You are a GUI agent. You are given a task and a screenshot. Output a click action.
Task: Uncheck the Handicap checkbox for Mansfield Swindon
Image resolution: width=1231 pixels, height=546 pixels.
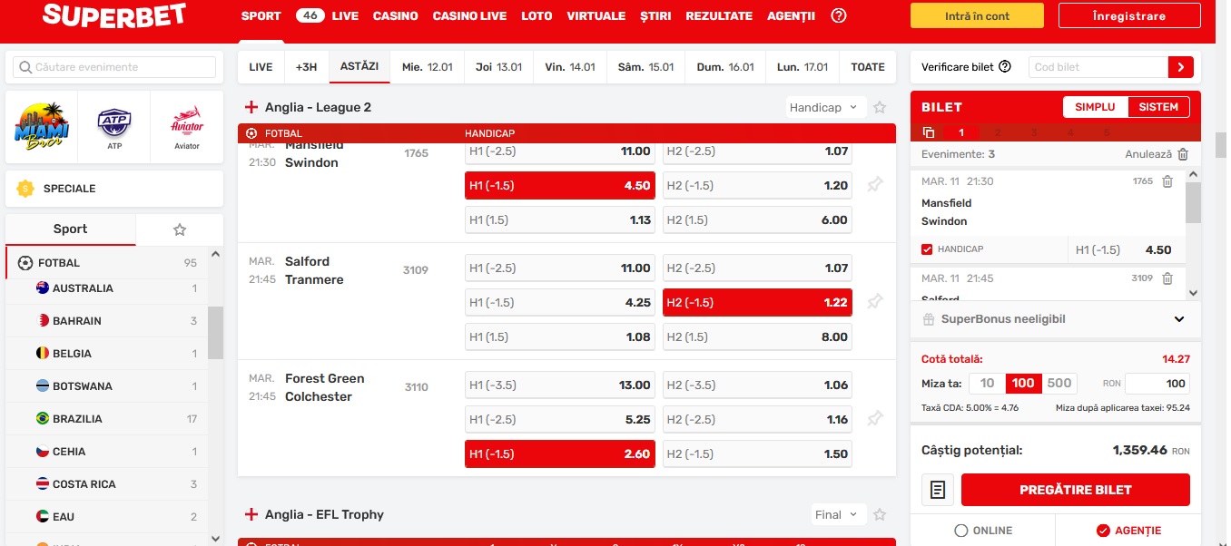(927, 249)
